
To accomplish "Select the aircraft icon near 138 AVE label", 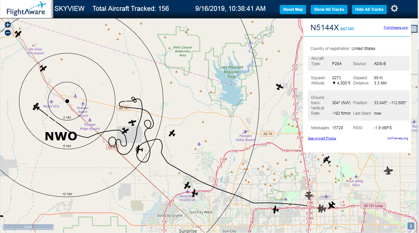I will (327, 160).
